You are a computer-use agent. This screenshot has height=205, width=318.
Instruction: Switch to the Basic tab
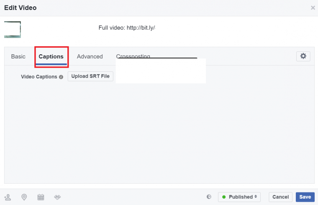click(x=18, y=56)
